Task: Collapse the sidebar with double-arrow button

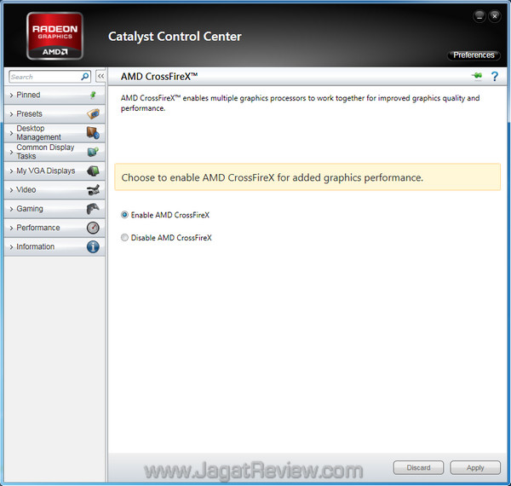Action: coord(100,77)
